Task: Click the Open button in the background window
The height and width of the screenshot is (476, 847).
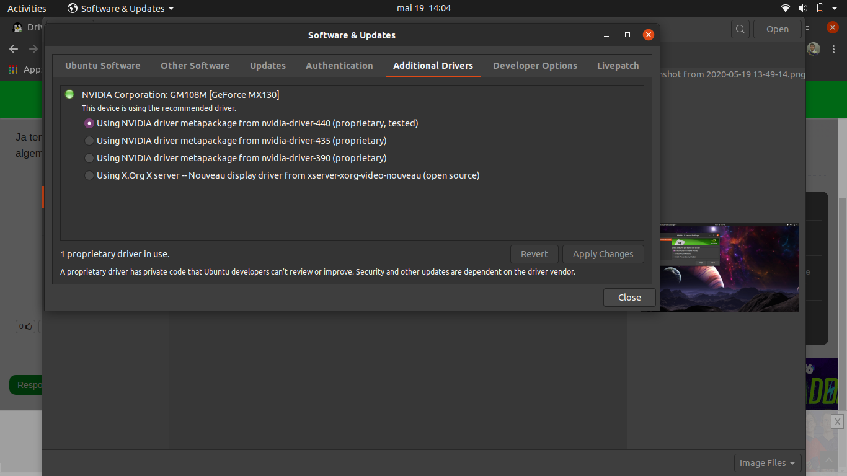Action: point(777,29)
